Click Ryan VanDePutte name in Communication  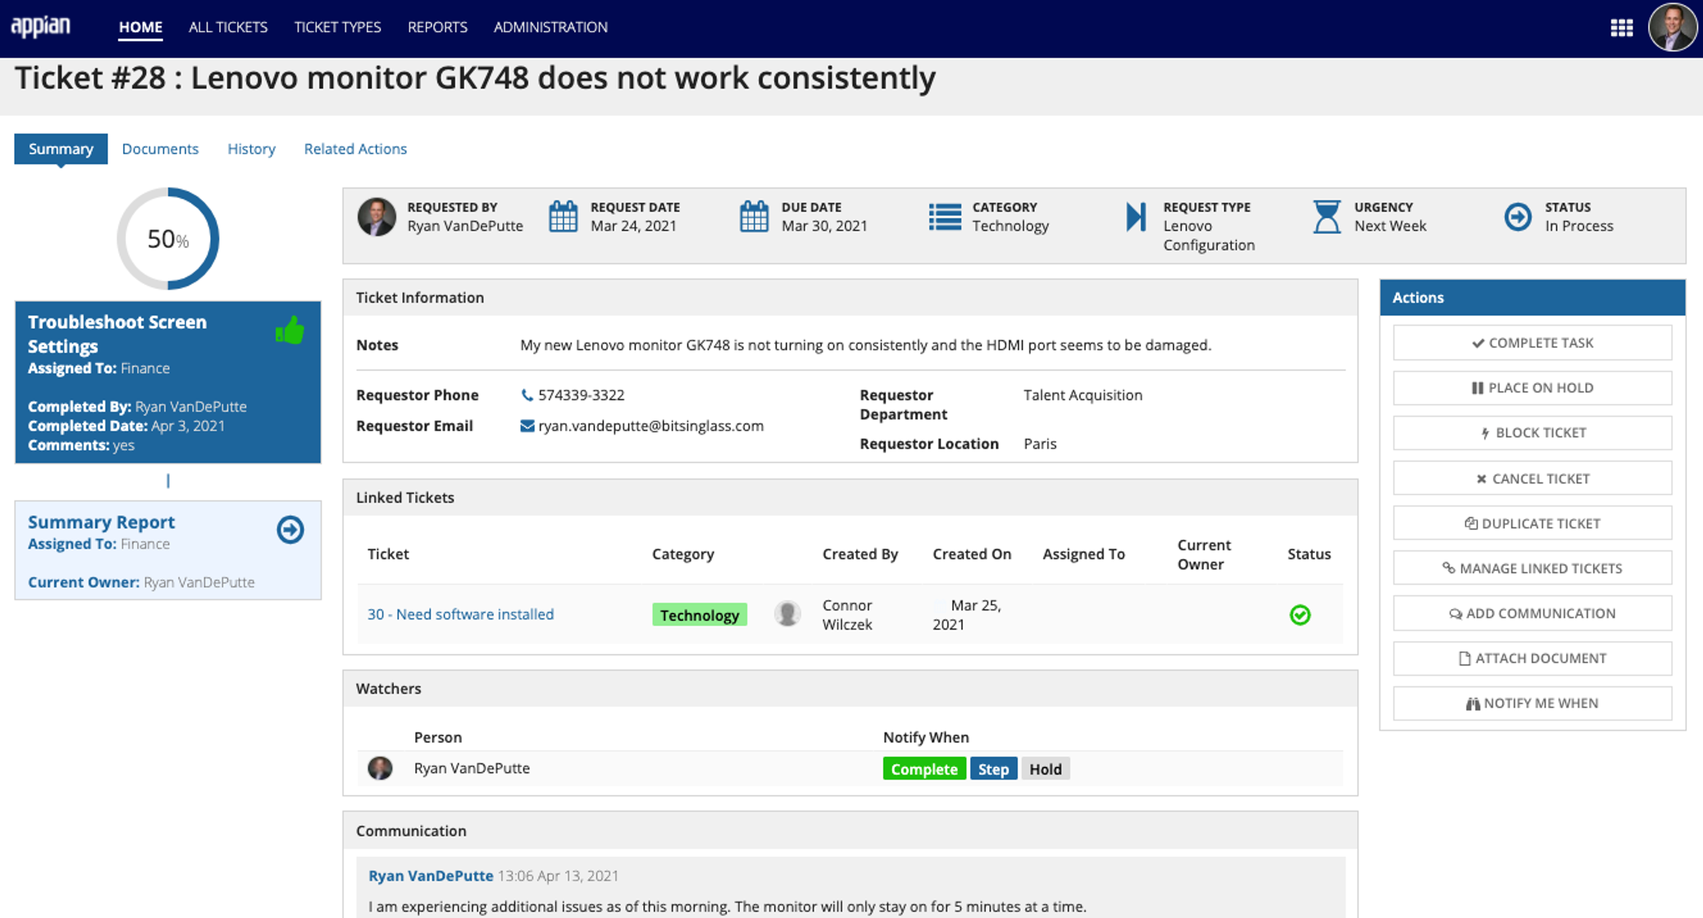coord(431,876)
